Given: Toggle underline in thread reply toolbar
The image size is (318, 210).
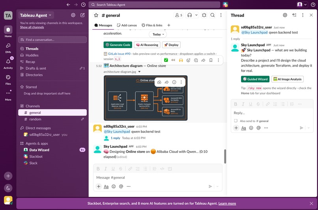Looking at the screenshot, I should pyautogui.click(x=251, y=104).
